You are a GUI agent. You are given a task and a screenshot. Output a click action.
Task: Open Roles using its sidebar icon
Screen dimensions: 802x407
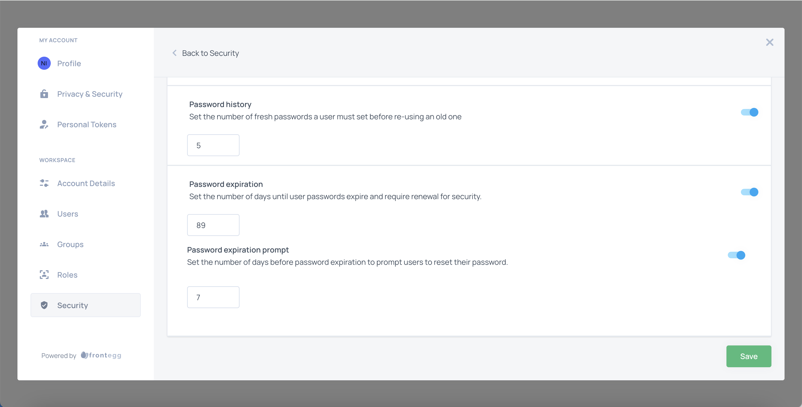[x=44, y=275]
